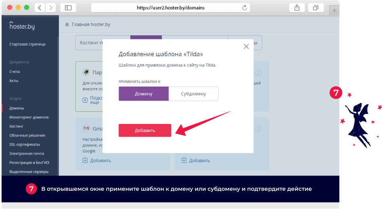
Task: Click the Gmail template icon
Action: tap(86, 128)
